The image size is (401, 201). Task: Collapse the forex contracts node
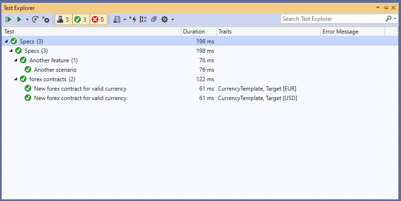(x=16, y=79)
